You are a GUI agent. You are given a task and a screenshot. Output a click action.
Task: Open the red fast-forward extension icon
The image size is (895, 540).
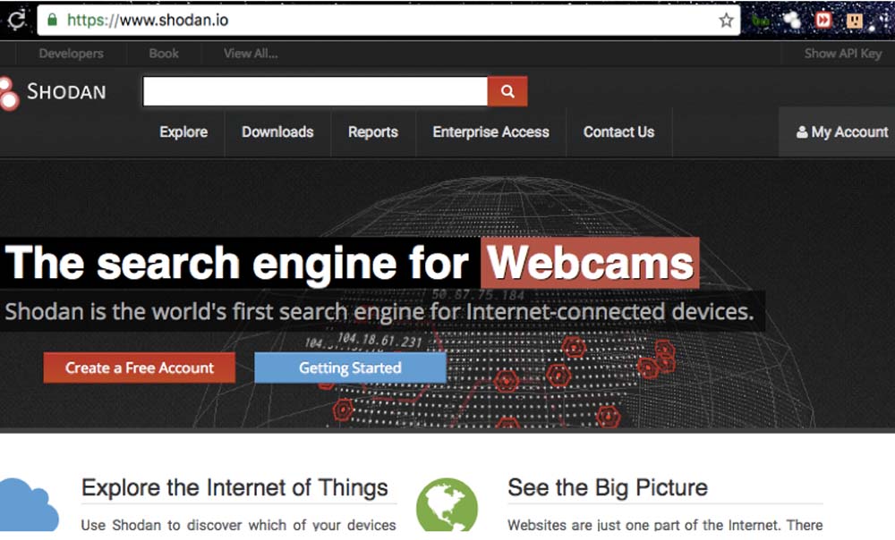tap(823, 21)
